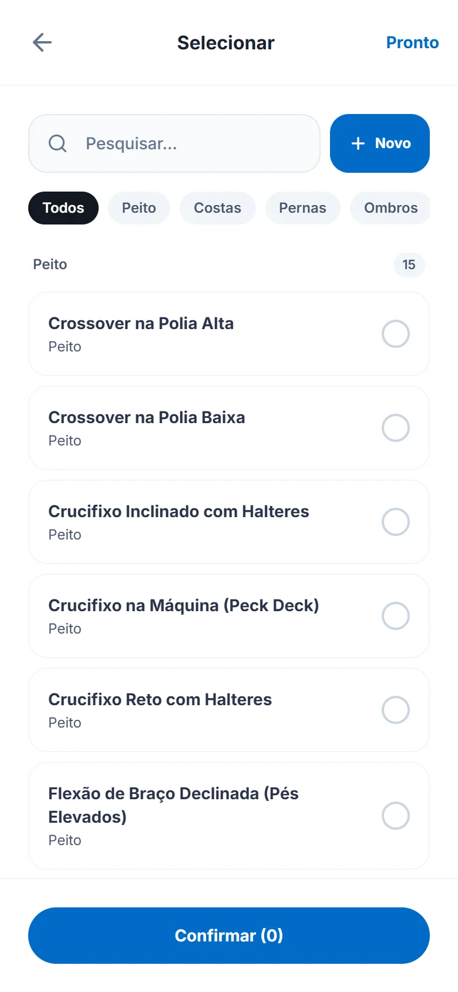Click the Confirmar (0) button
Screen dimensions: 458x992
(x=229, y=936)
